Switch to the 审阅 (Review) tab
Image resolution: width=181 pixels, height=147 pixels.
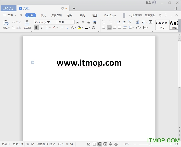coord(82,15)
